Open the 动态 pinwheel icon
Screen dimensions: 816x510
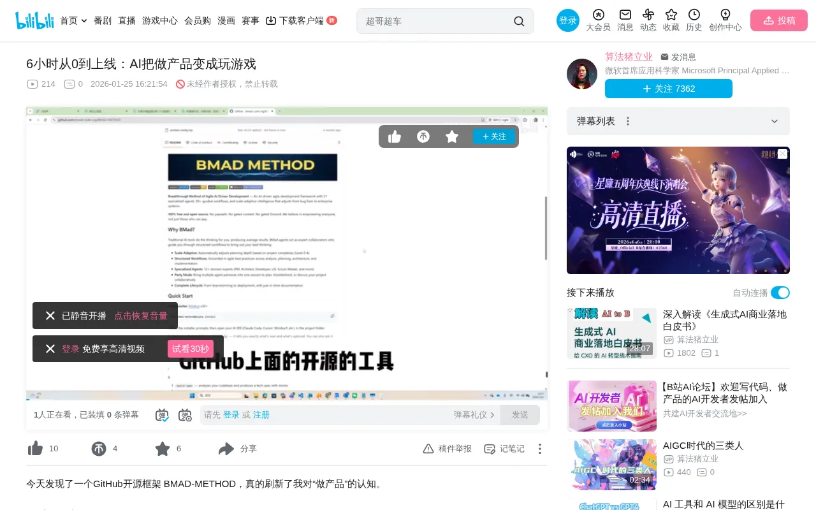[648, 15]
